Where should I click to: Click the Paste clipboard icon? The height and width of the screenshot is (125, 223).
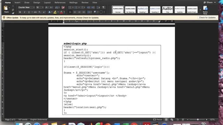point(6,8)
